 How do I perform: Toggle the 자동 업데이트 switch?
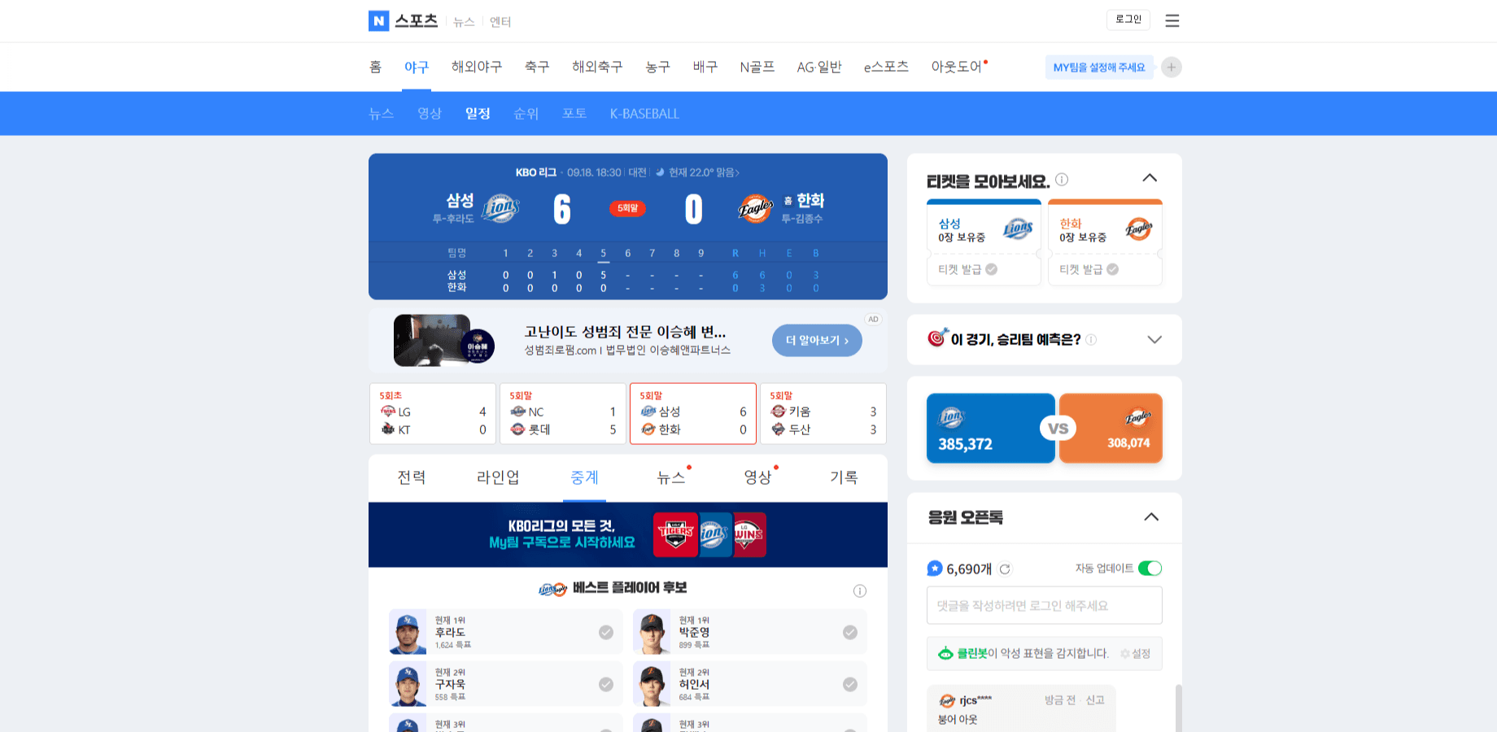click(x=1150, y=569)
